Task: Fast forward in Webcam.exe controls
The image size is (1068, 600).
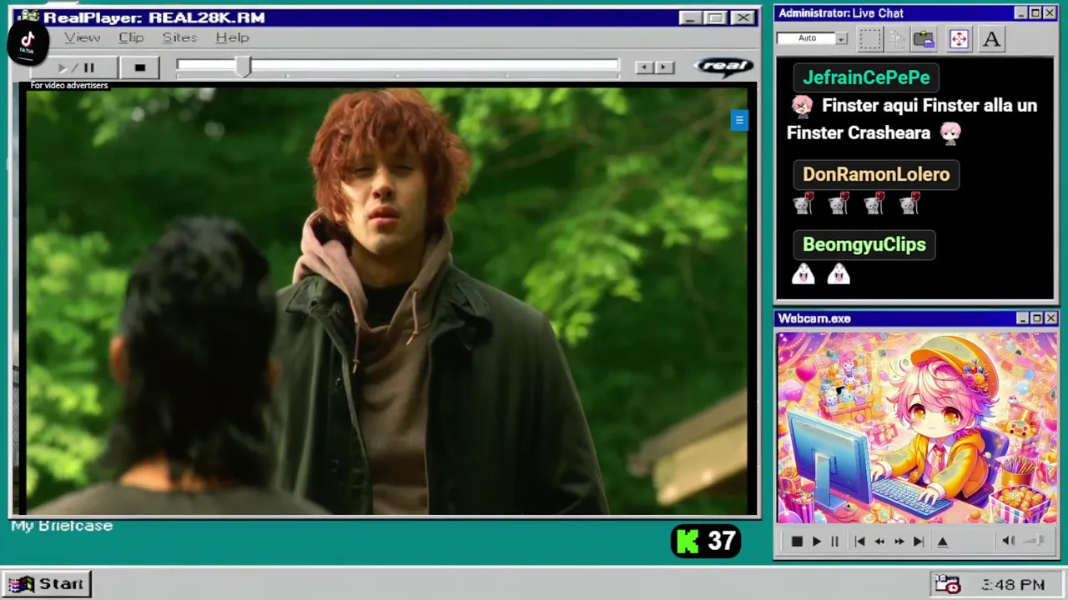Action: (x=899, y=542)
